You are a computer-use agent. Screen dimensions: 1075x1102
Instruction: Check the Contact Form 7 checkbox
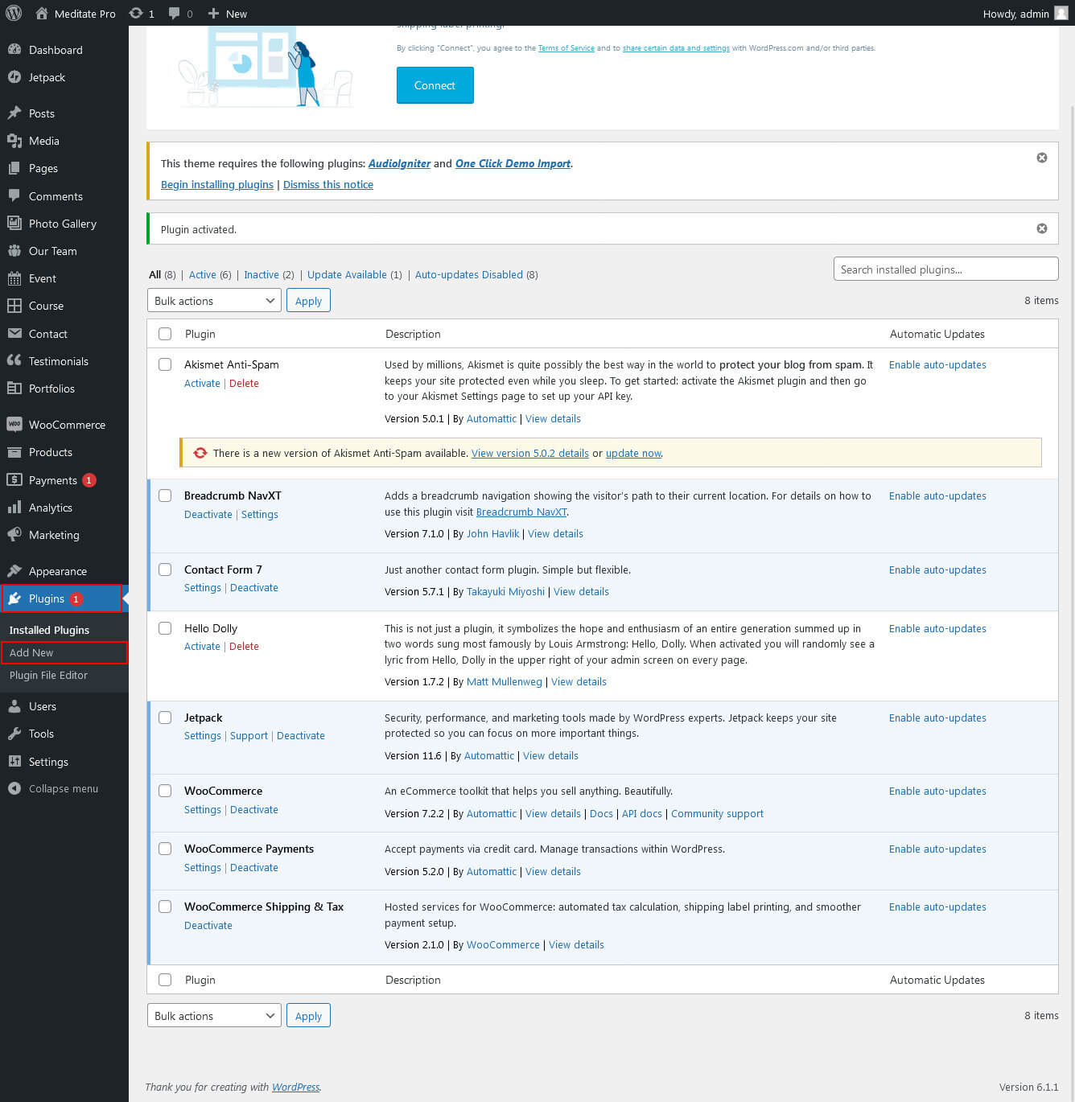tap(165, 570)
